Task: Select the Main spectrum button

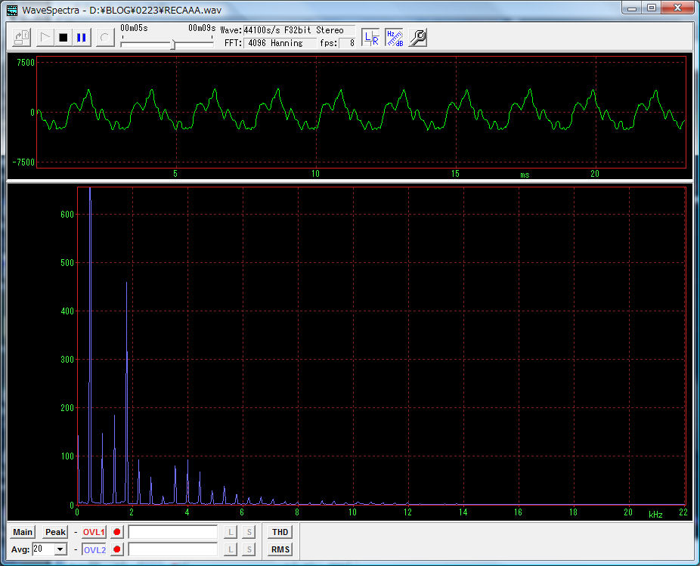Action: [23, 532]
